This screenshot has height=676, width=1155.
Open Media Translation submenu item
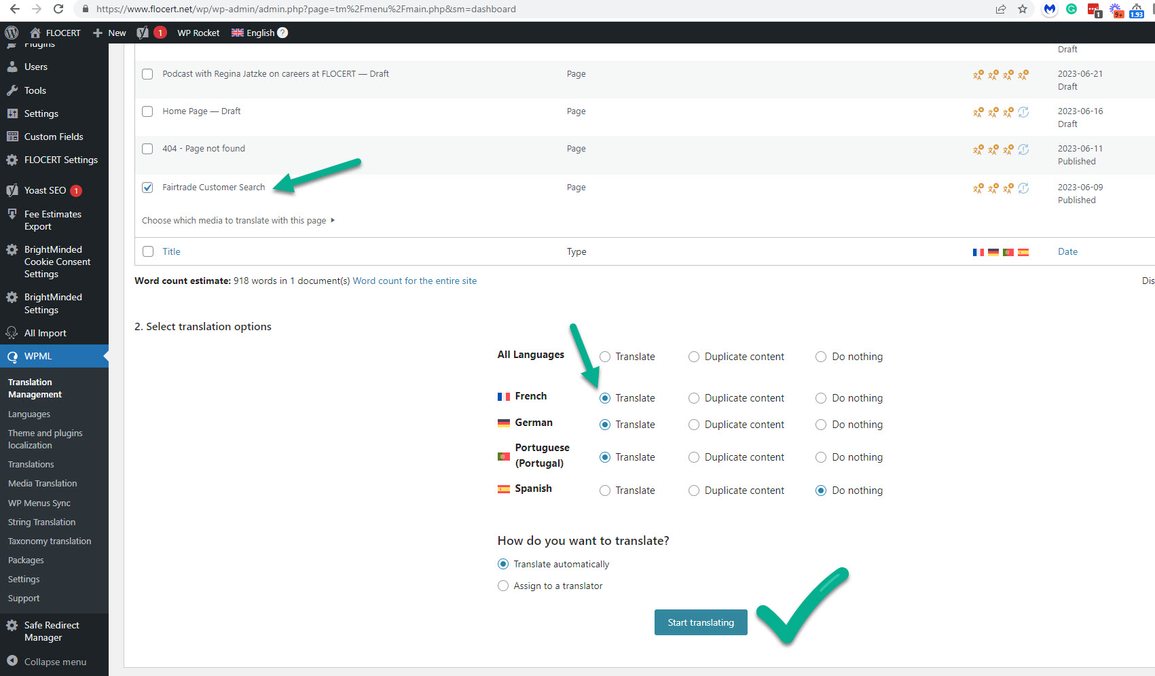pyautogui.click(x=42, y=483)
